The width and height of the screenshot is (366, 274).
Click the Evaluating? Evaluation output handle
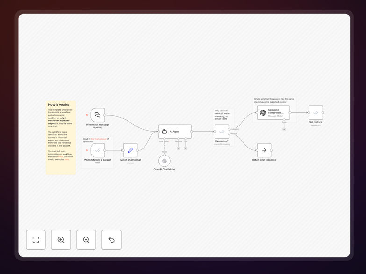click(229, 129)
